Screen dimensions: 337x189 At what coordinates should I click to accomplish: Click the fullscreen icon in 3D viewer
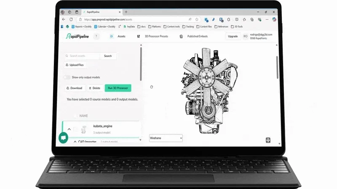coord(268,140)
